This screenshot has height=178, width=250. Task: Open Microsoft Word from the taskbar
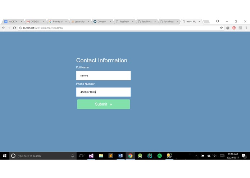click(121, 156)
